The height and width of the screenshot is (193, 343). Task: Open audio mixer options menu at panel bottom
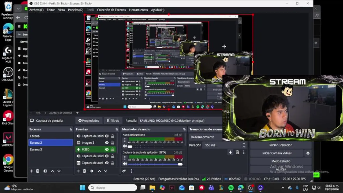132,171
